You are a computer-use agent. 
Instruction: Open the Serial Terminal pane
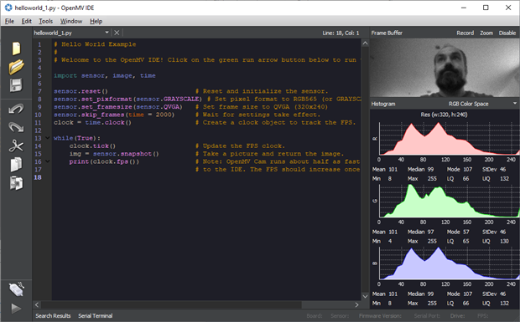coord(95,315)
